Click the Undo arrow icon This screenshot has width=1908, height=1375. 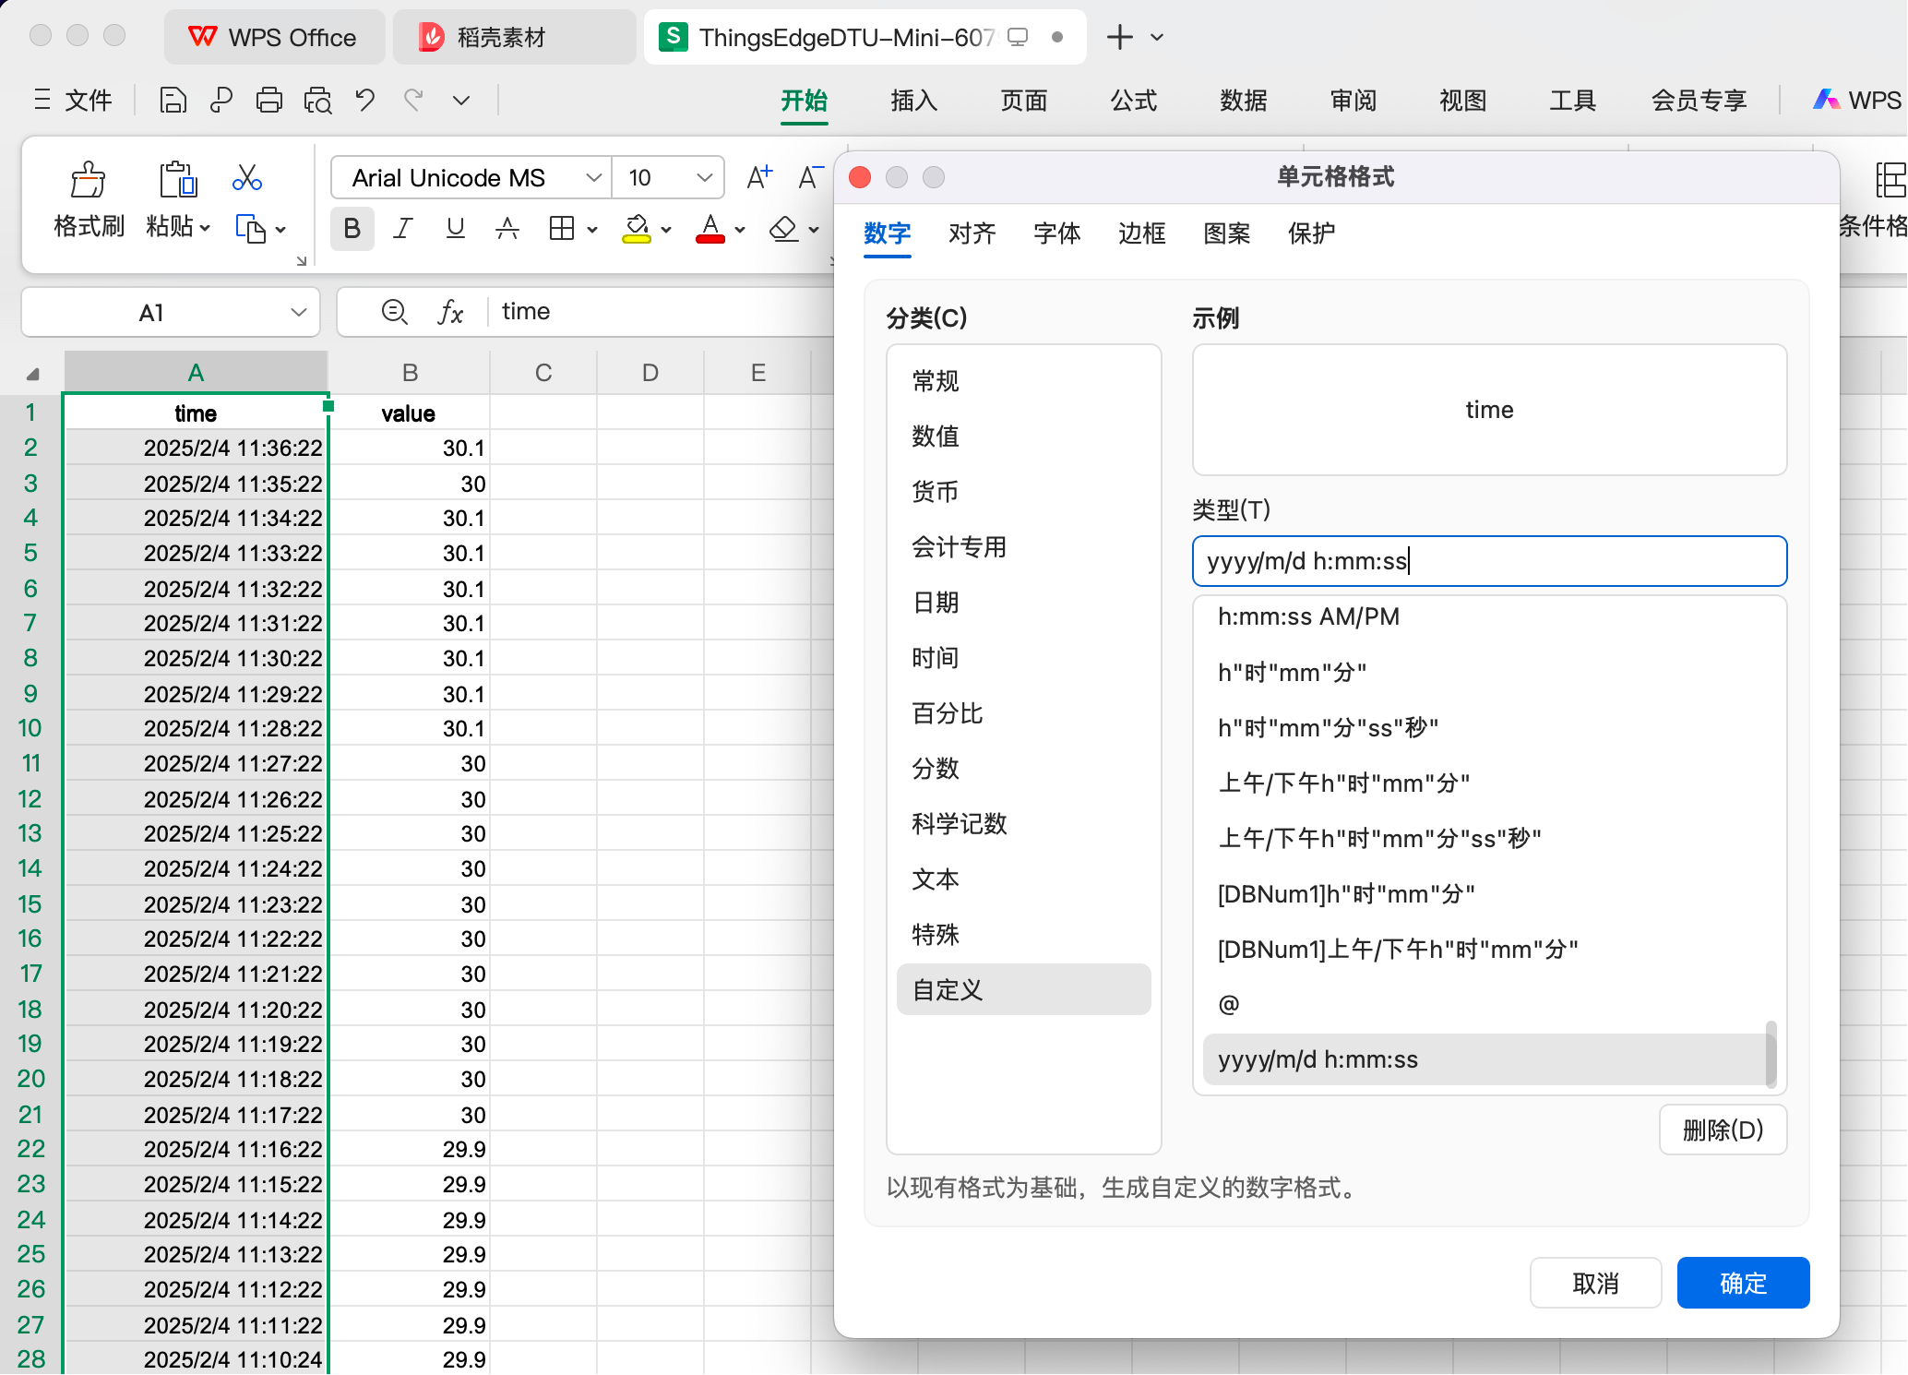(x=365, y=100)
